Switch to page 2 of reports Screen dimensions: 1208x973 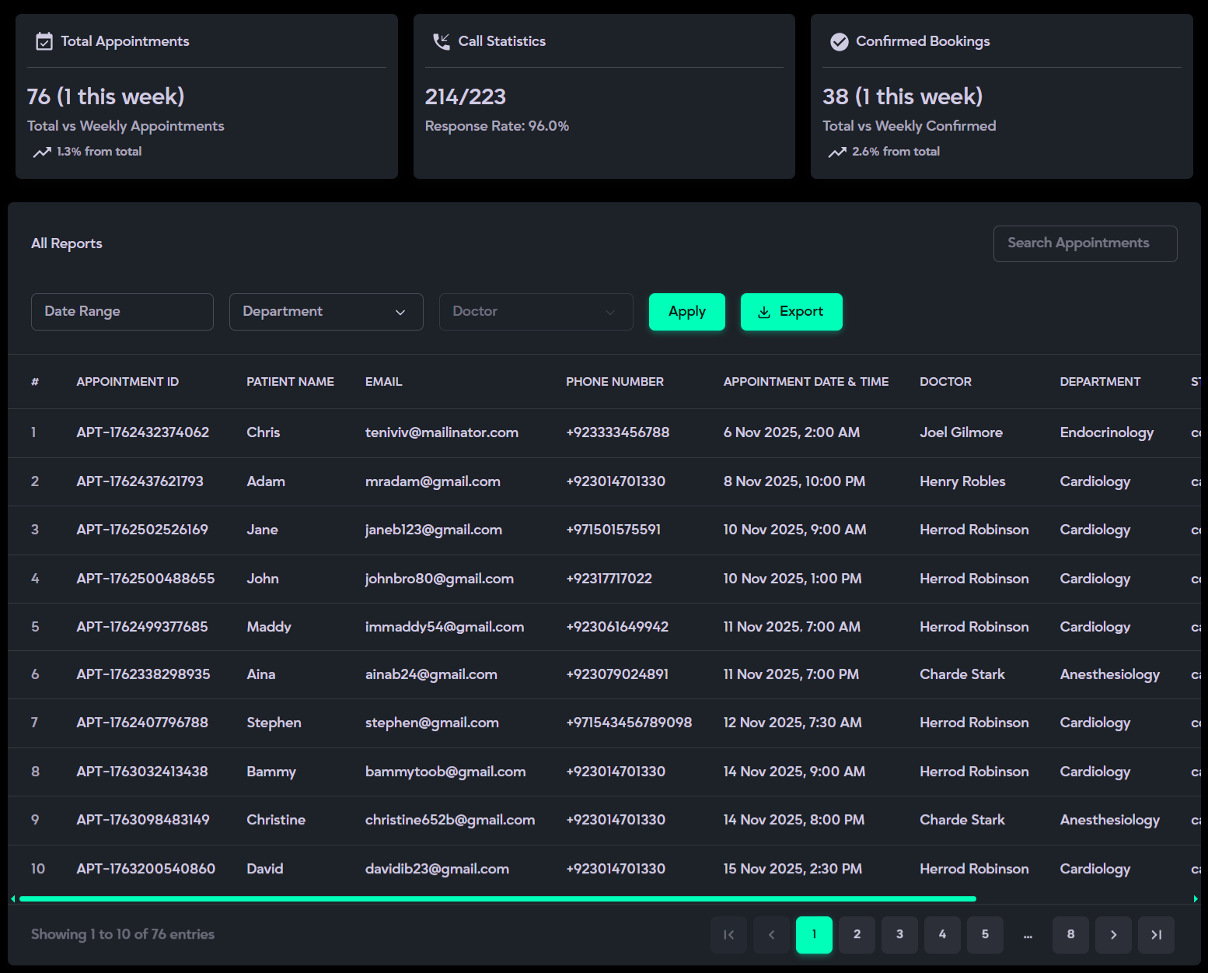coord(857,935)
